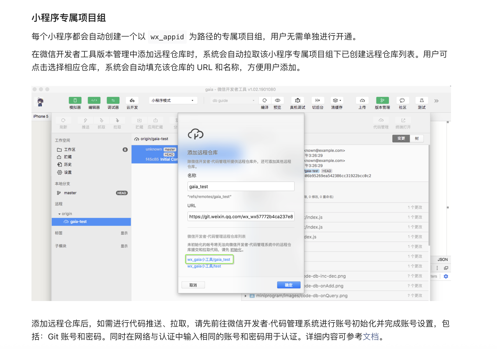Open the 小程序模式 mode dropdown
Viewport: 497px width, 349px height.
point(173,100)
